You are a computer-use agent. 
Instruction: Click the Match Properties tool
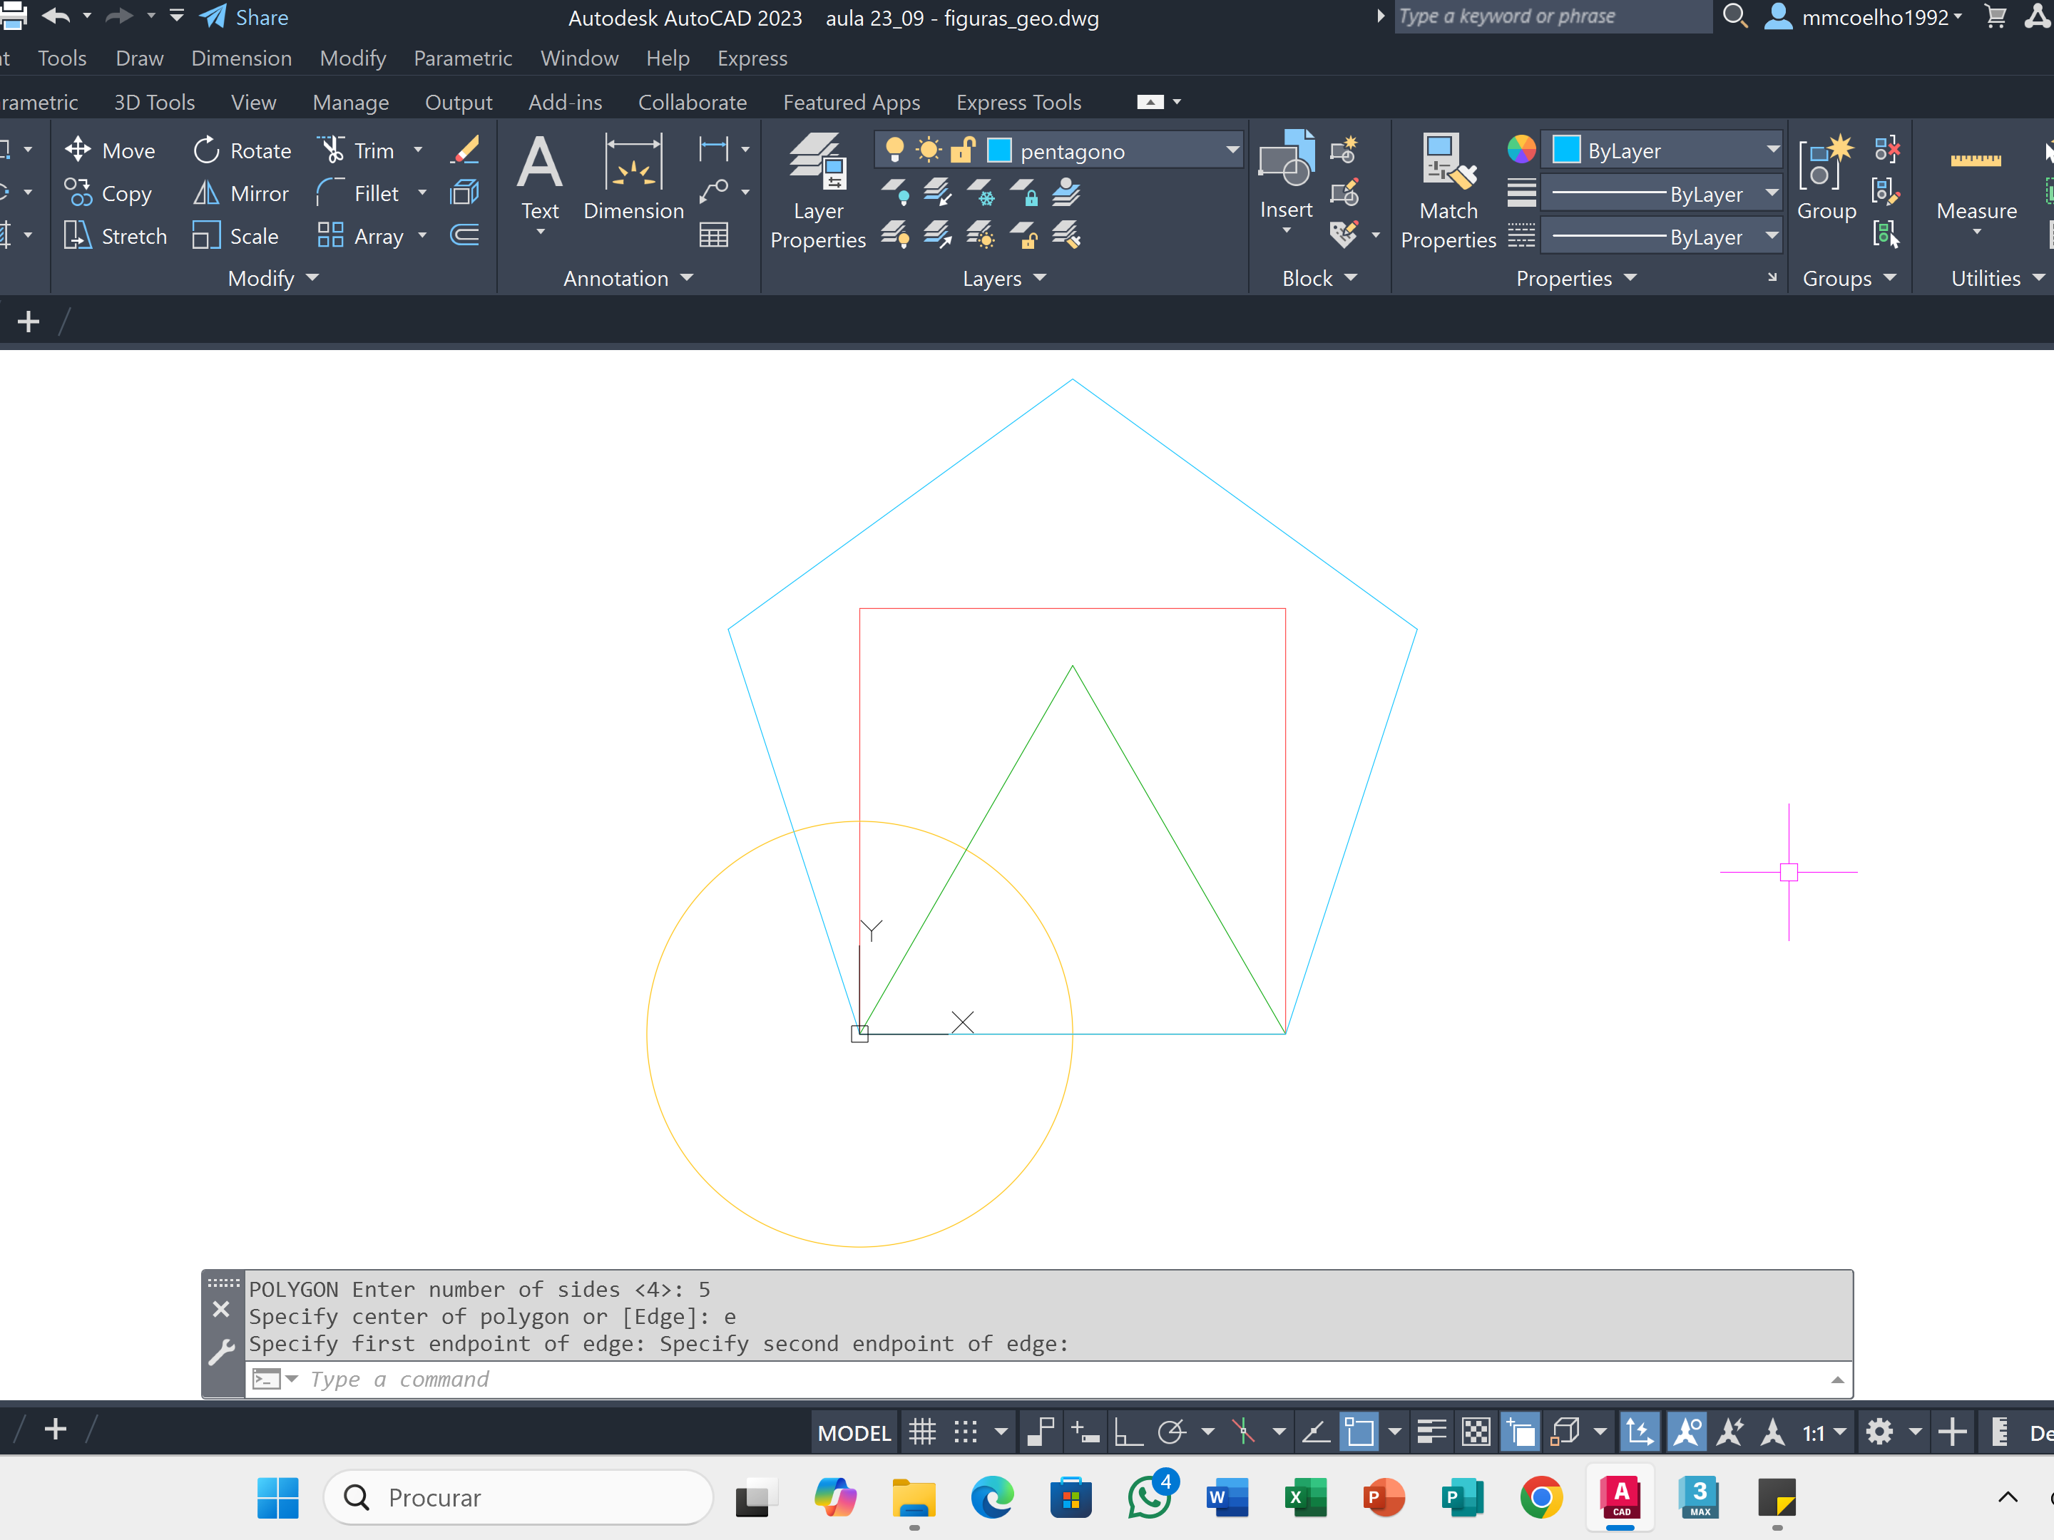pos(1448,190)
